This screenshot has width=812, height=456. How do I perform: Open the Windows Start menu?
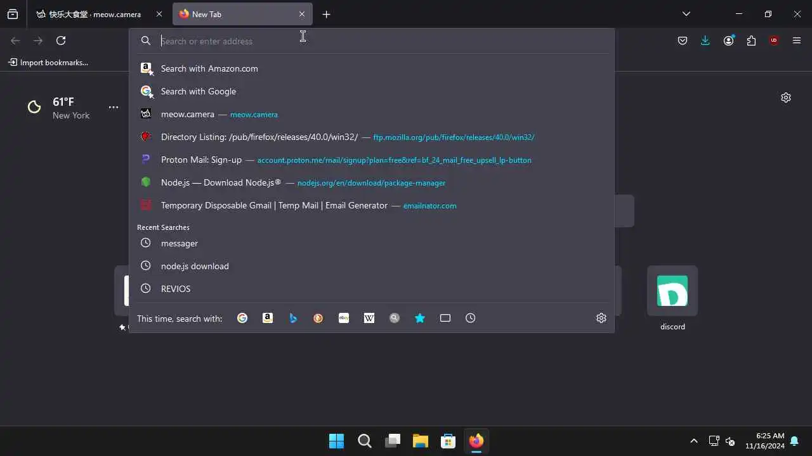336,441
